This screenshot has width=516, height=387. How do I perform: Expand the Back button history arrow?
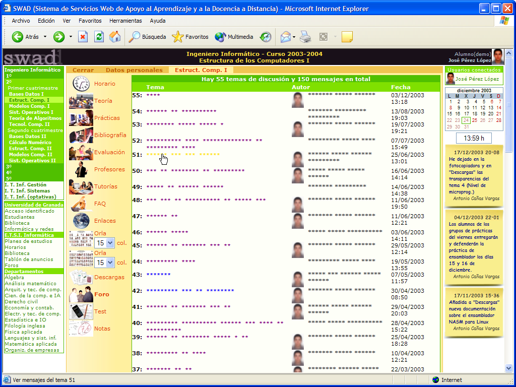[45, 37]
